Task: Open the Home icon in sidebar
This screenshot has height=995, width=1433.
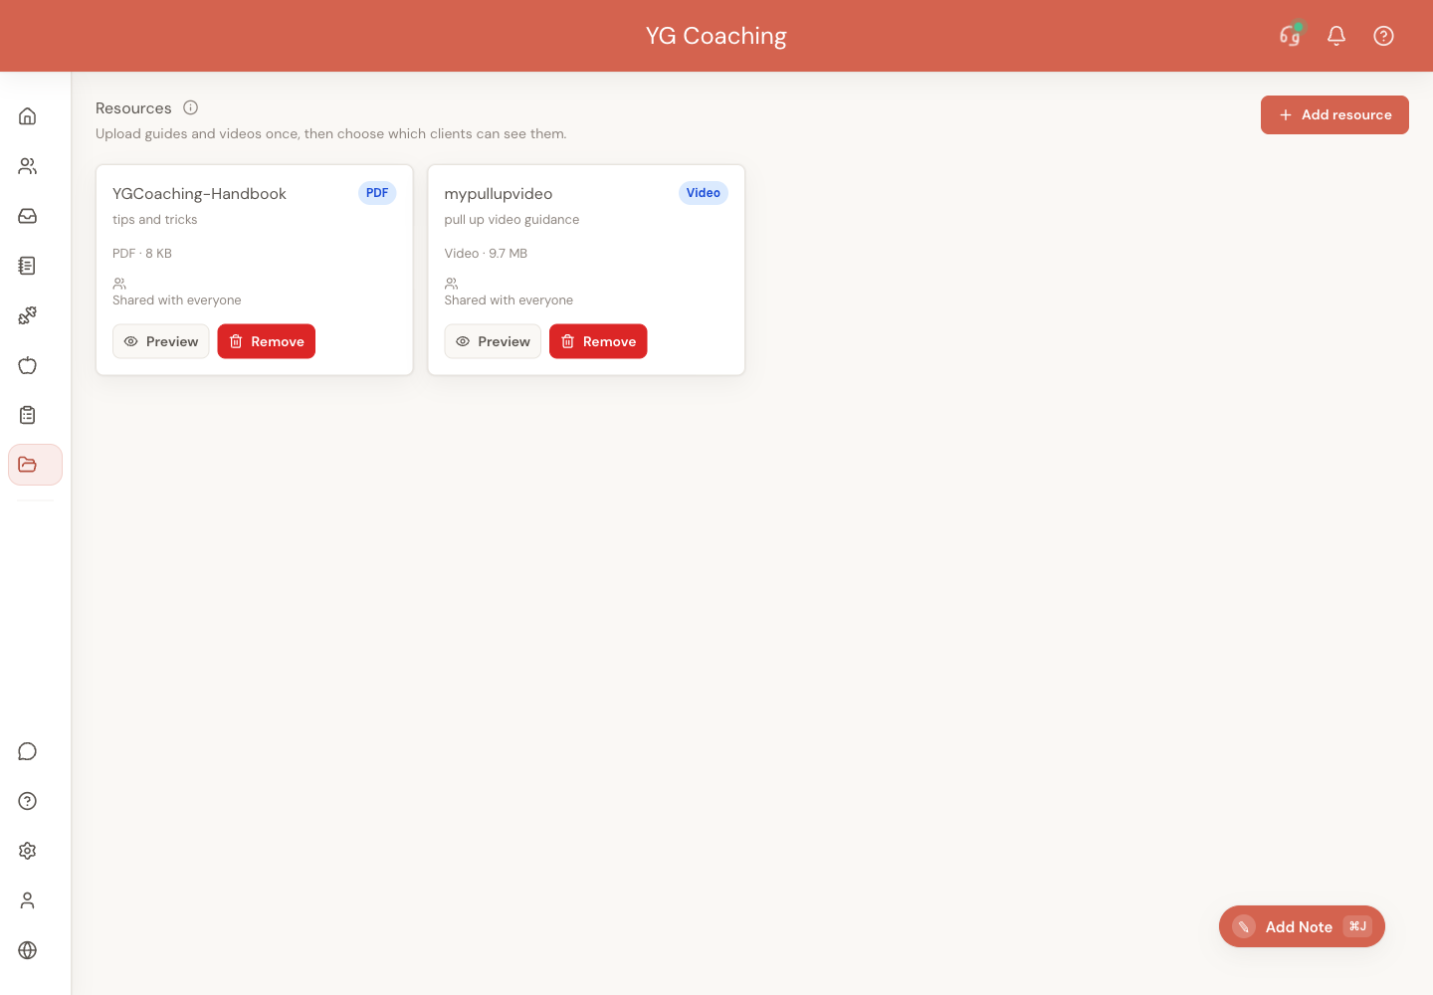Action: pos(28,116)
